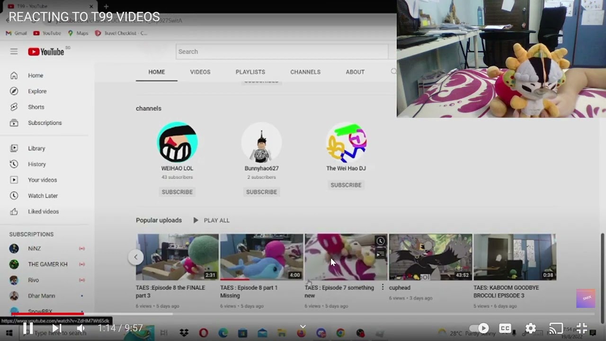Switch to the ABOUT tab

[x=355, y=72]
